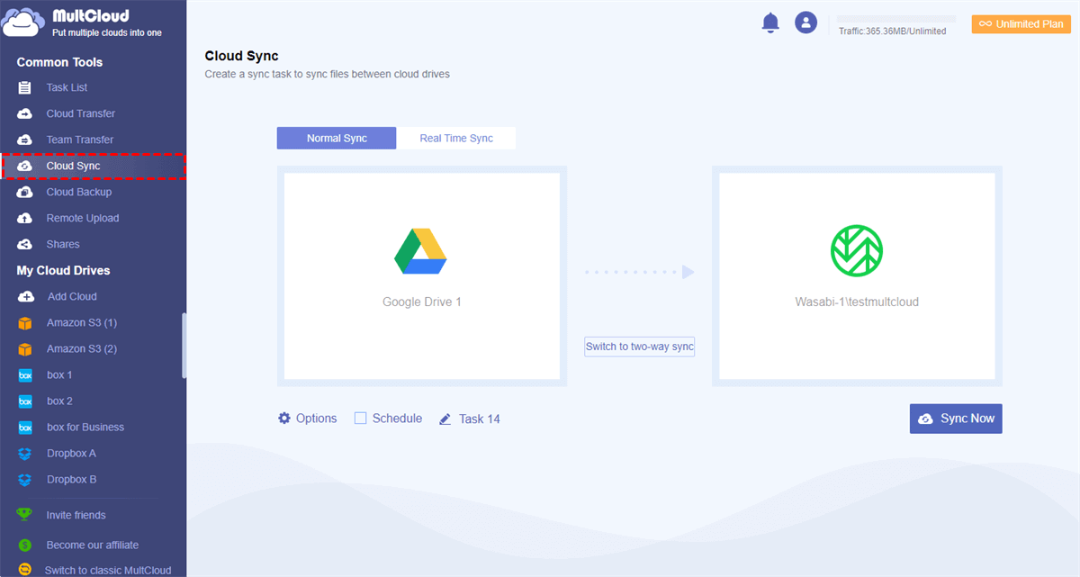Click the Wasabi-1\testmultcloud destination label
Image resolution: width=1080 pixels, height=577 pixels.
click(x=857, y=302)
